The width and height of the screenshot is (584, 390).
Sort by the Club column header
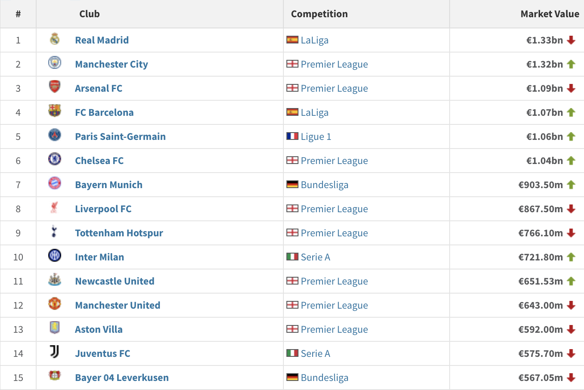(90, 14)
